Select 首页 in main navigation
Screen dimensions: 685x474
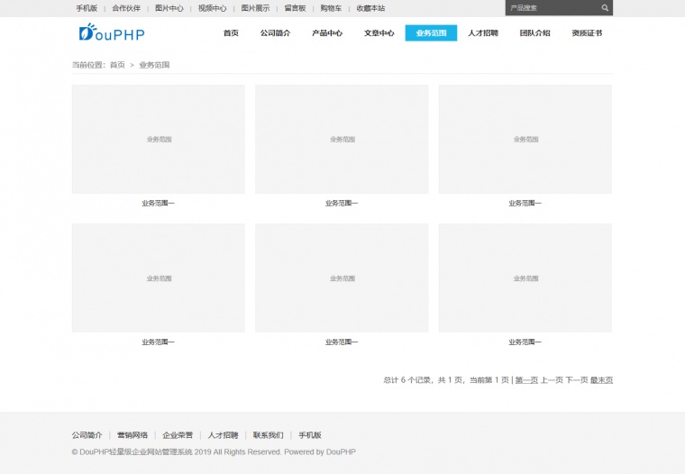[x=231, y=33]
